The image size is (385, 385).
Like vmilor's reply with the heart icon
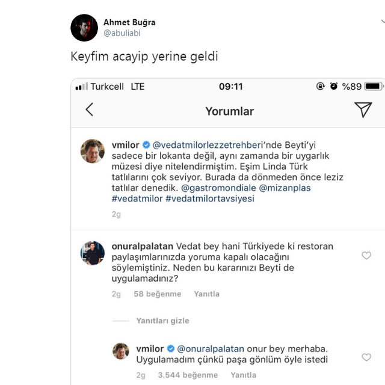(366, 357)
